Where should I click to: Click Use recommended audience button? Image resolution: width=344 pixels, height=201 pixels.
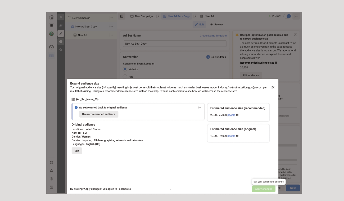click(99, 114)
